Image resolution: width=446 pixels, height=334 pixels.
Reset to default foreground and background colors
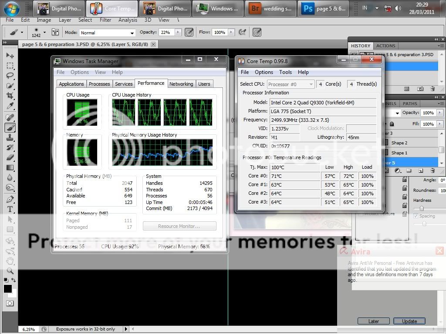pos(6,280)
